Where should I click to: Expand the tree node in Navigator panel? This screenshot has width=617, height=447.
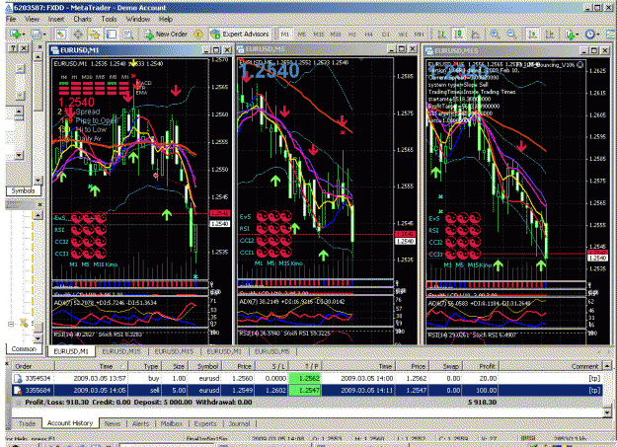click(x=11, y=324)
